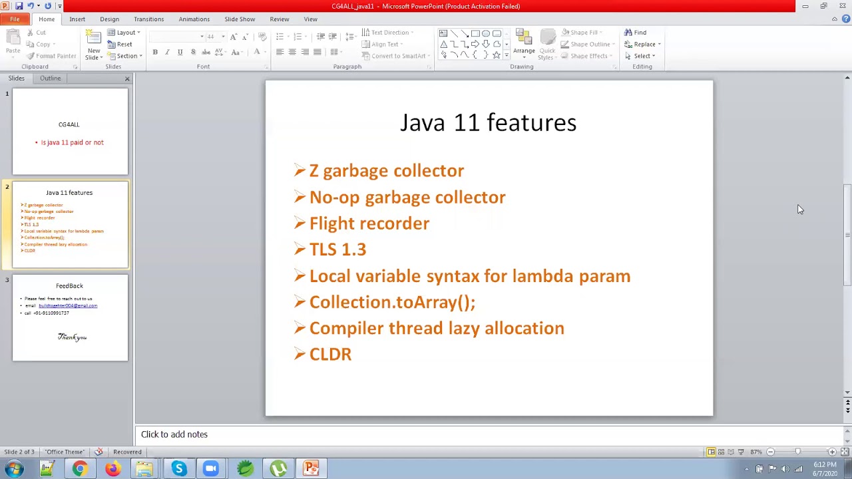Image resolution: width=852 pixels, height=479 pixels.
Task: Toggle Italic formatting
Action: [167, 52]
